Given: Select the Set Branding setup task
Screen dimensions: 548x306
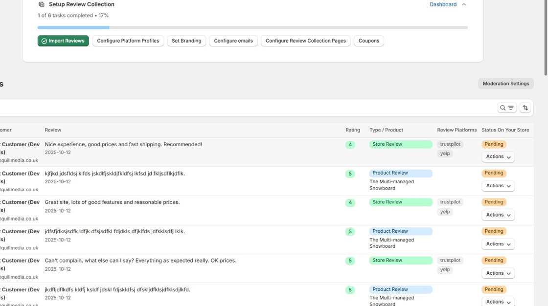Looking at the screenshot, I should [186, 41].
